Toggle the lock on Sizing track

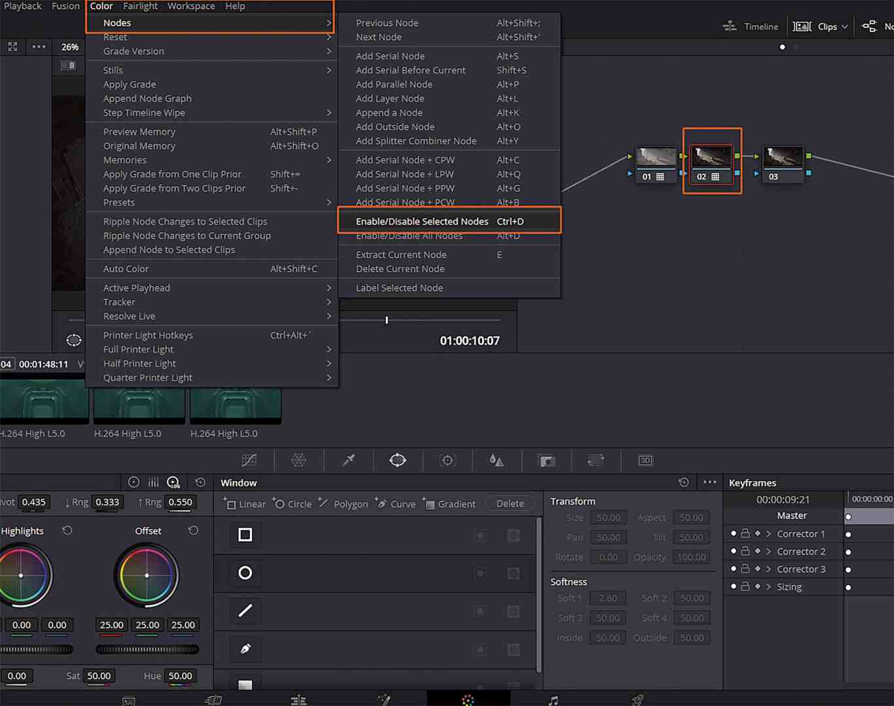pyautogui.click(x=745, y=586)
